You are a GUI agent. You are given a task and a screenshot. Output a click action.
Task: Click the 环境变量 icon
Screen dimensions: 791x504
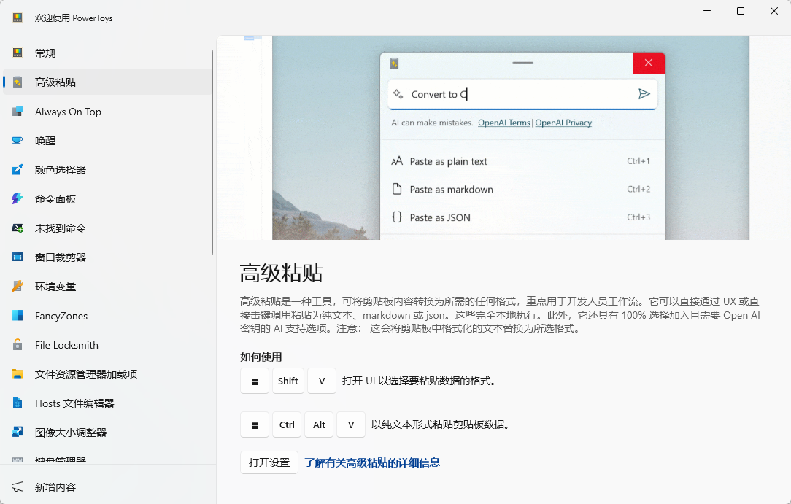(x=18, y=286)
